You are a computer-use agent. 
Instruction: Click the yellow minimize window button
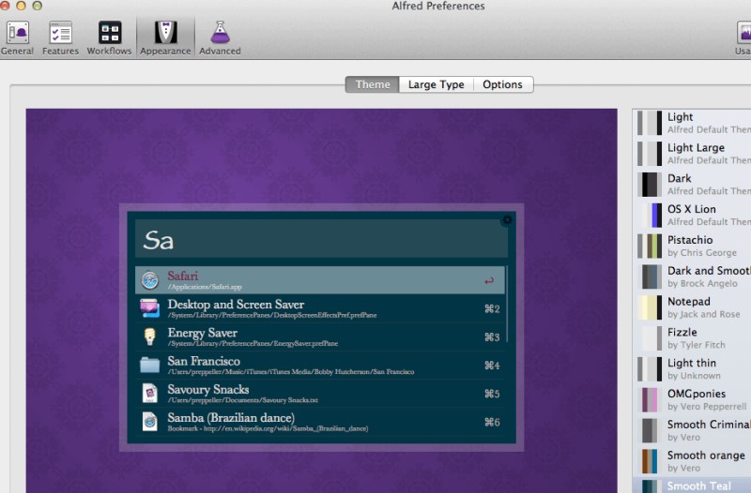click(21, 6)
